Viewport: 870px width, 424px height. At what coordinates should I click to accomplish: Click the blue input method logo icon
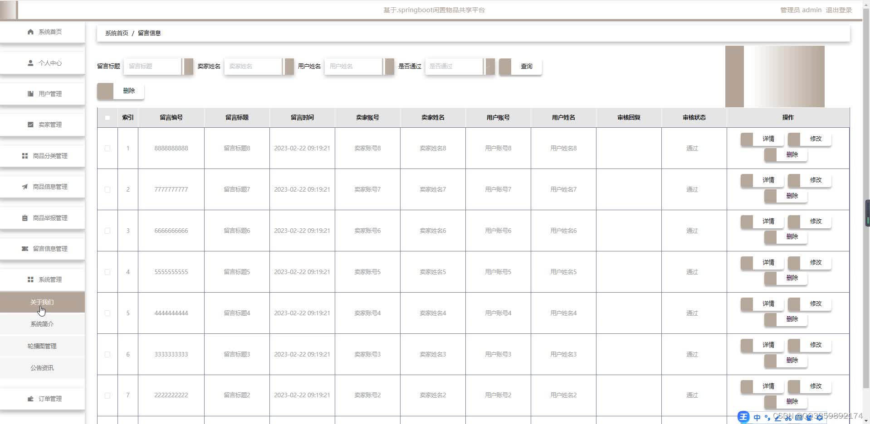pyautogui.click(x=743, y=417)
